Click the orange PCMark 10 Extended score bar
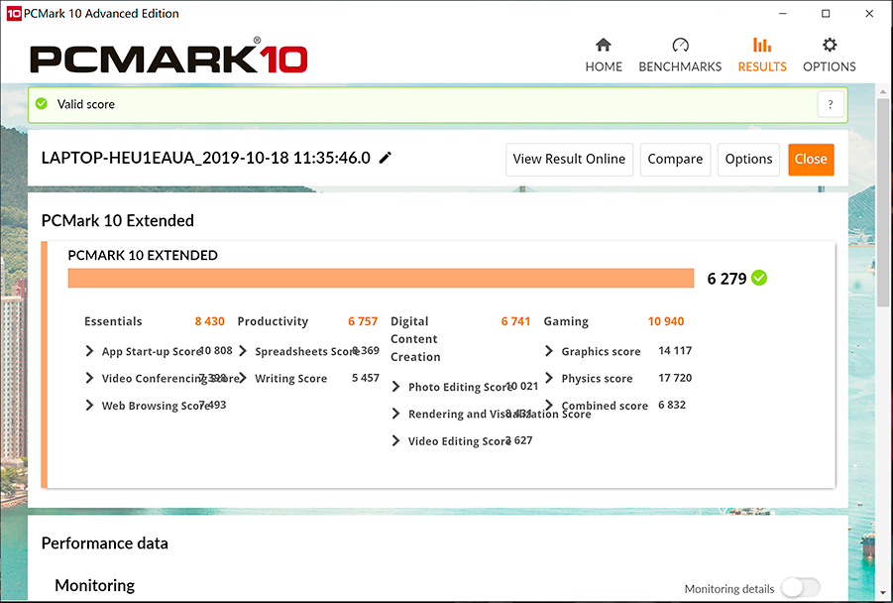 381,278
